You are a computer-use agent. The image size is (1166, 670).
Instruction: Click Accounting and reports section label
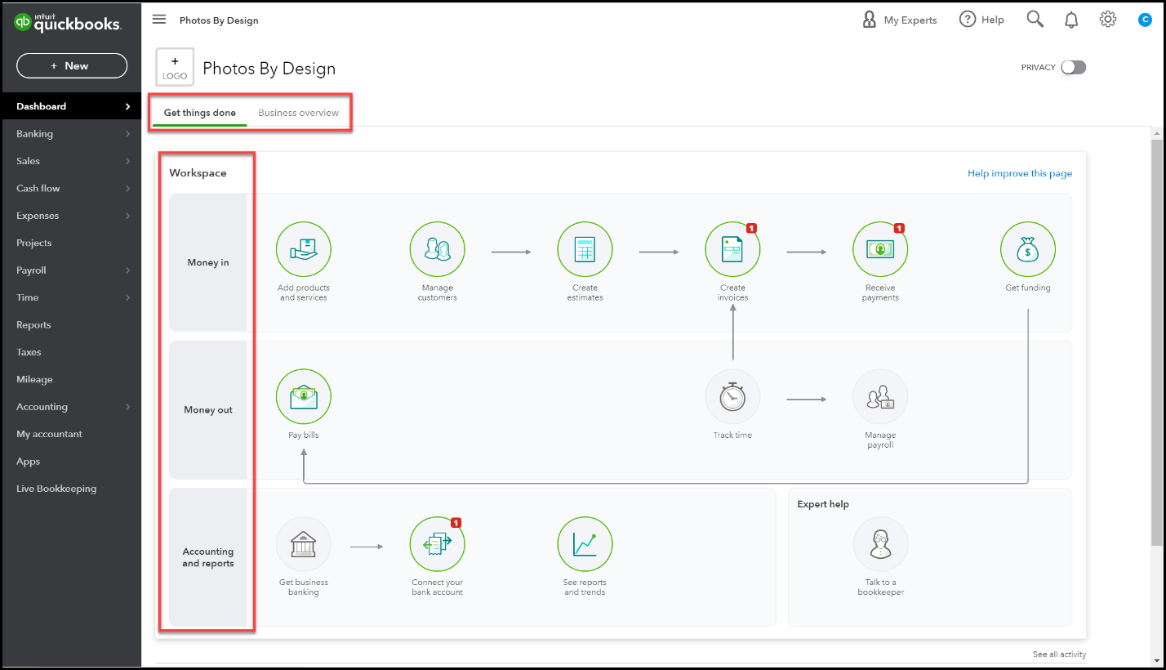pos(208,557)
